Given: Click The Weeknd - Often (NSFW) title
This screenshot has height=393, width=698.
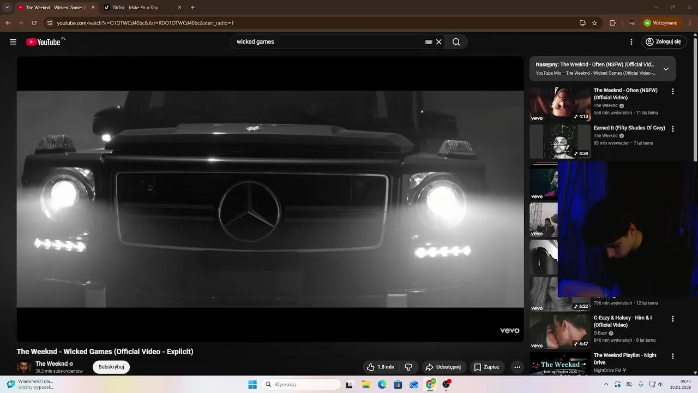Looking at the screenshot, I should 625,94.
